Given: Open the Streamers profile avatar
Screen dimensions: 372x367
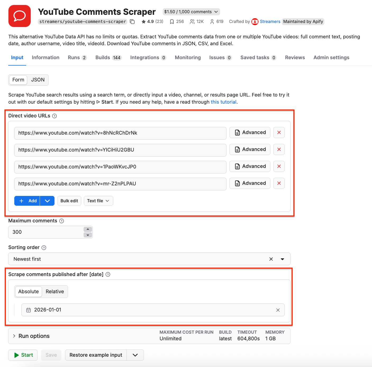Looking at the screenshot, I should (255, 22).
